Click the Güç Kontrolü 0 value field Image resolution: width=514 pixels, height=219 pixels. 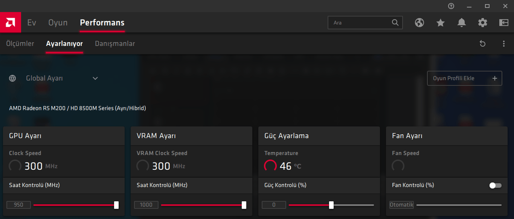click(x=274, y=205)
